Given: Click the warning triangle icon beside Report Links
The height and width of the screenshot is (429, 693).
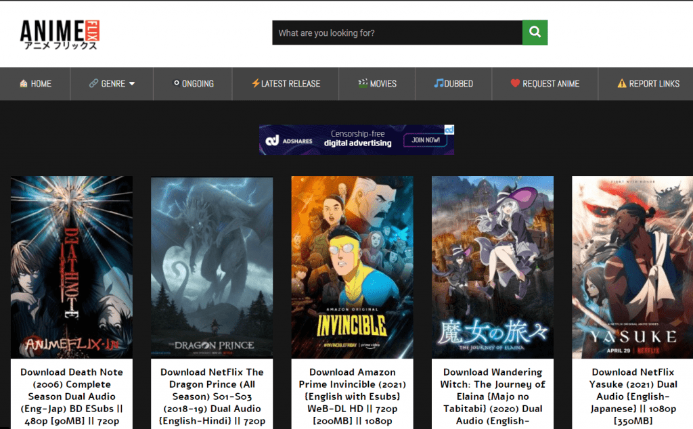Looking at the screenshot, I should [622, 83].
